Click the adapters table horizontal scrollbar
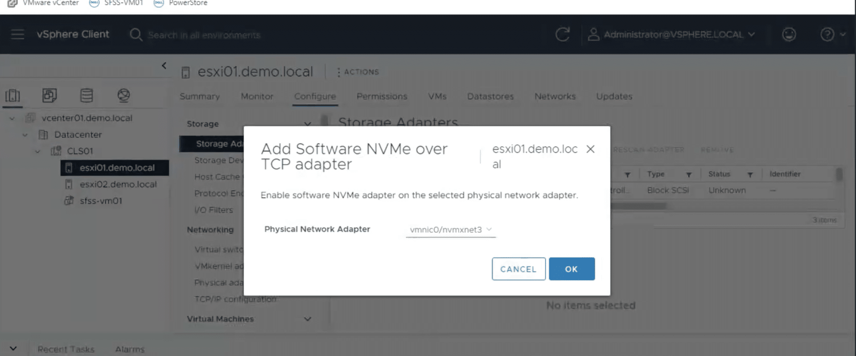Viewport: 856px width, 356px height. (638, 206)
